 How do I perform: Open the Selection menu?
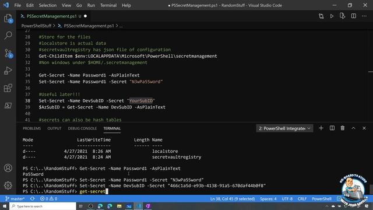click(x=48, y=5)
